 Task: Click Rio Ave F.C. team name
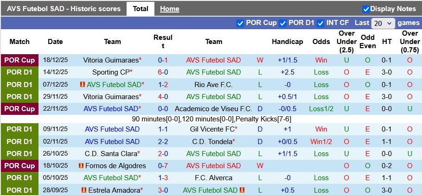213,85
